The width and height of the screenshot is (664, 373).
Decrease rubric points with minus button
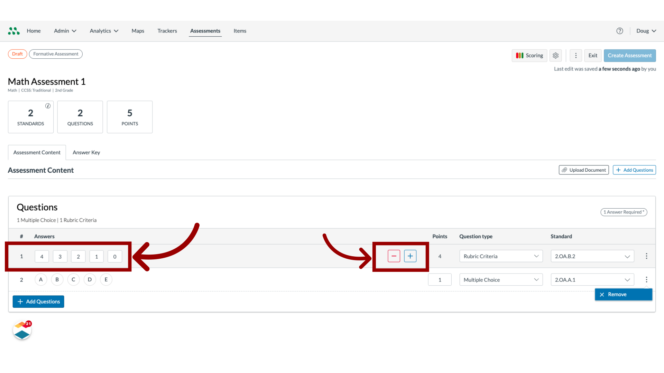[394, 256]
